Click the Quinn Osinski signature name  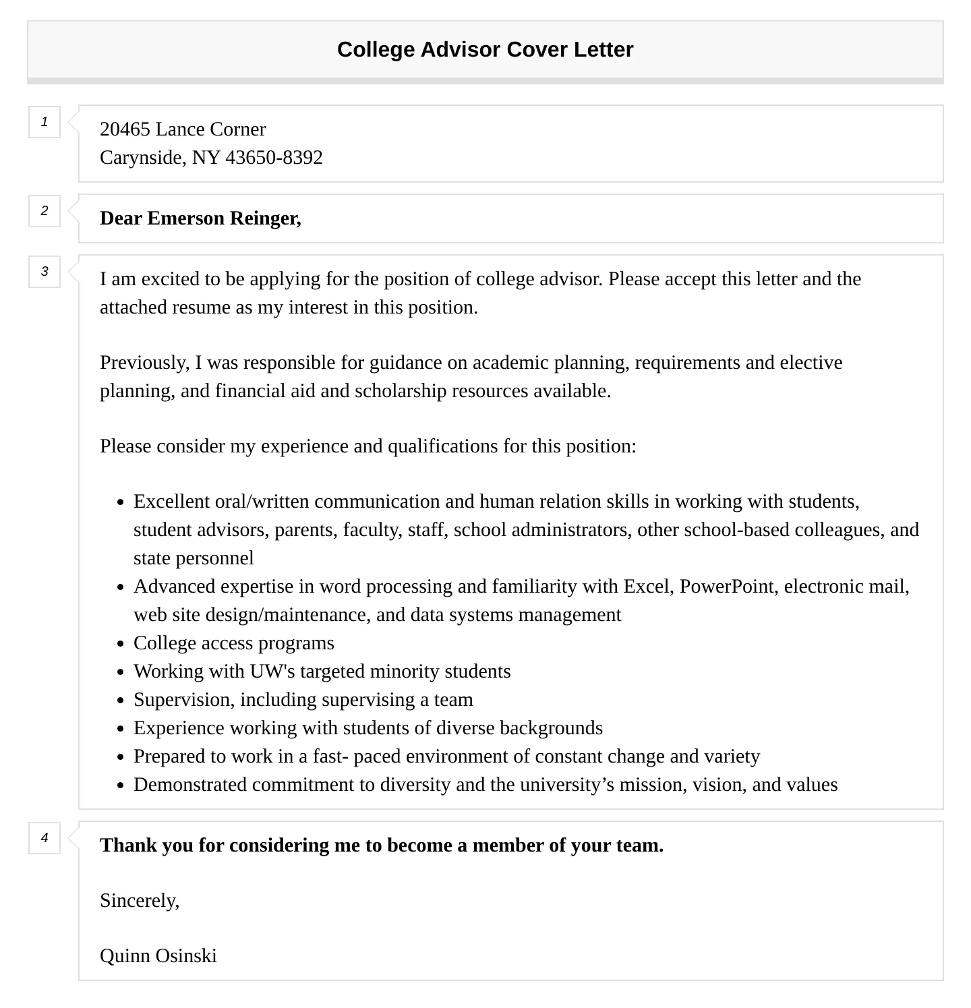pos(158,956)
